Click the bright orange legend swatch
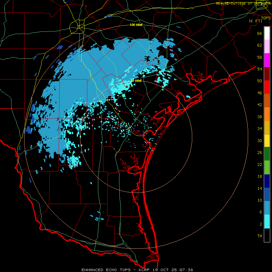This screenshot has height=272, width=272. tap(267, 114)
